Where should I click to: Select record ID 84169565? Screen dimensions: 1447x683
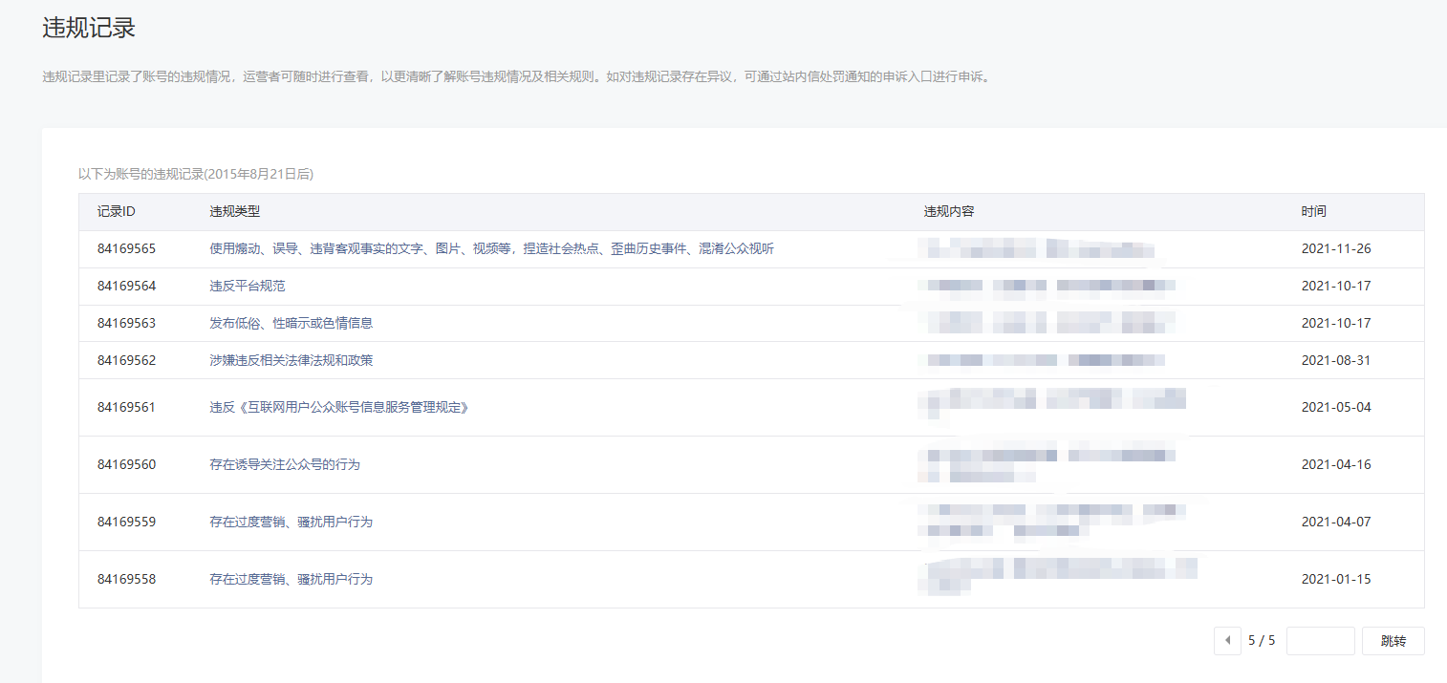pos(126,248)
